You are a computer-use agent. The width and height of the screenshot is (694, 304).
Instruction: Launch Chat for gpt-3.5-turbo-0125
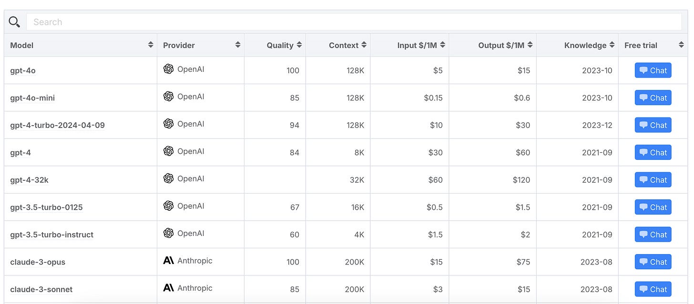point(653,207)
